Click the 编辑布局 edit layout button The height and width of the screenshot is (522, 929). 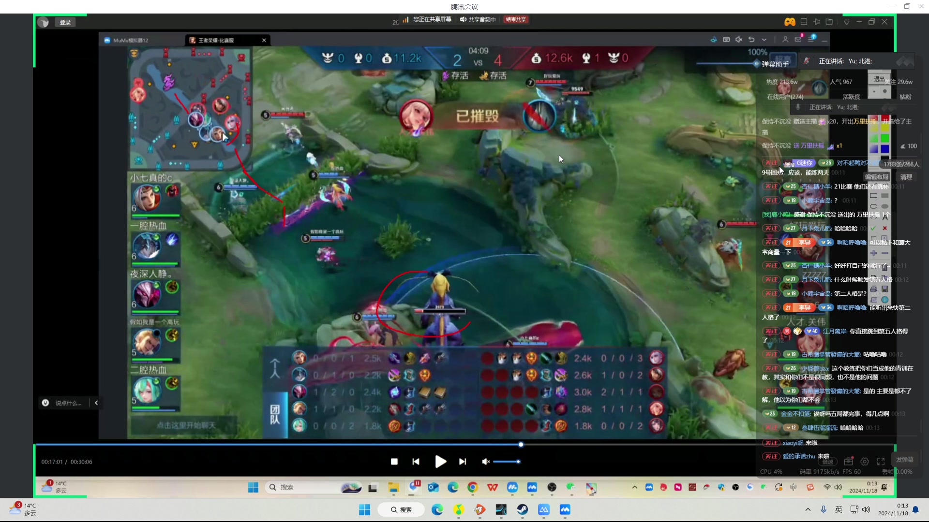point(876,177)
